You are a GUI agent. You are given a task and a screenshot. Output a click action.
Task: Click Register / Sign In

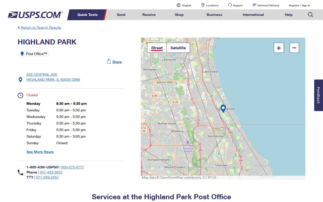[300, 5]
